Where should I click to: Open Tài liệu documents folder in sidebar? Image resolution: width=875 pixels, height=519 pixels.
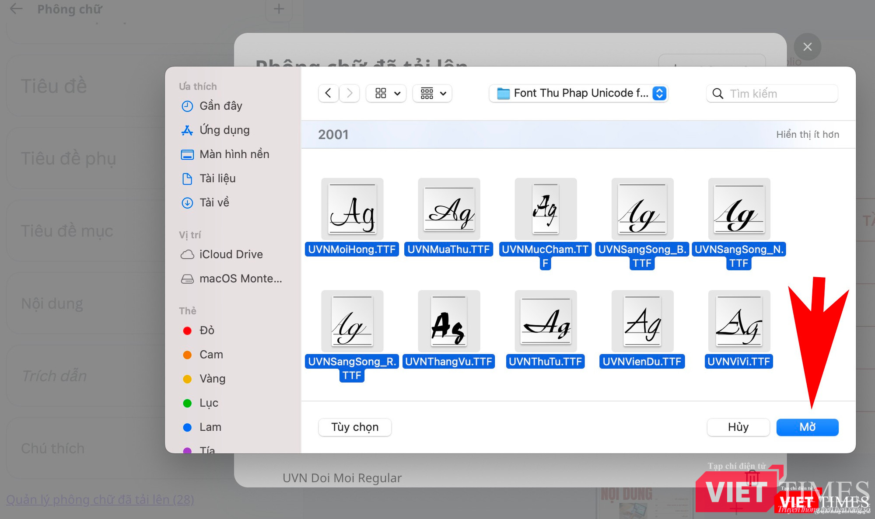(x=217, y=178)
